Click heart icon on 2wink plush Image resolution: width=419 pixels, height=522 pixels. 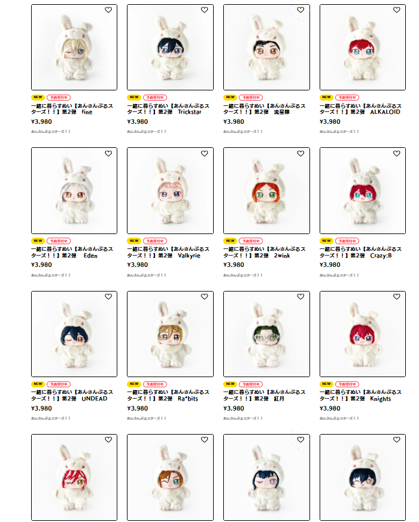300,153
